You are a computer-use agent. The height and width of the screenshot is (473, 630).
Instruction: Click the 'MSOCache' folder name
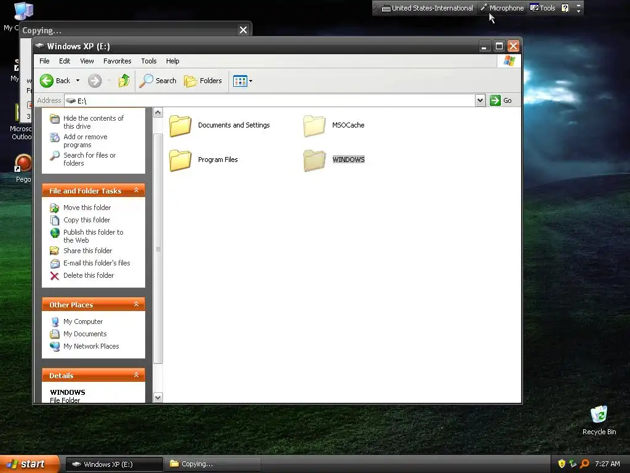point(348,125)
